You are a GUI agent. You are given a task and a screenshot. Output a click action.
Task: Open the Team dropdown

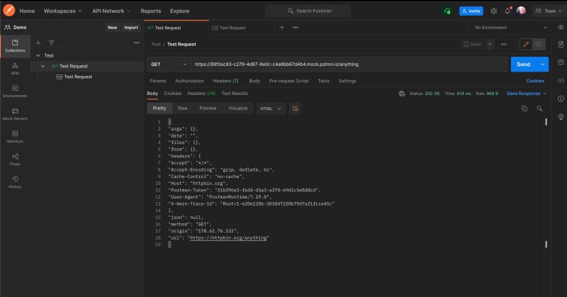click(549, 11)
